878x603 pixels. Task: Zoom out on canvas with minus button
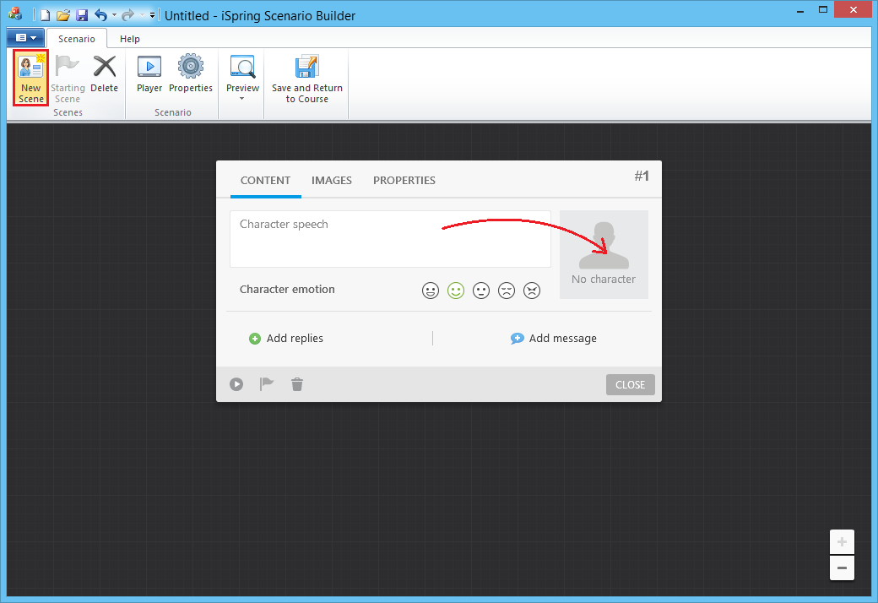point(842,568)
